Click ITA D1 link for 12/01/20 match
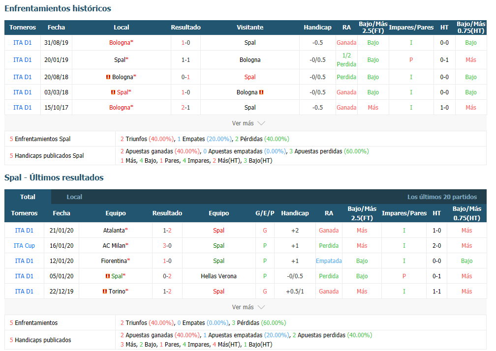 (25, 261)
